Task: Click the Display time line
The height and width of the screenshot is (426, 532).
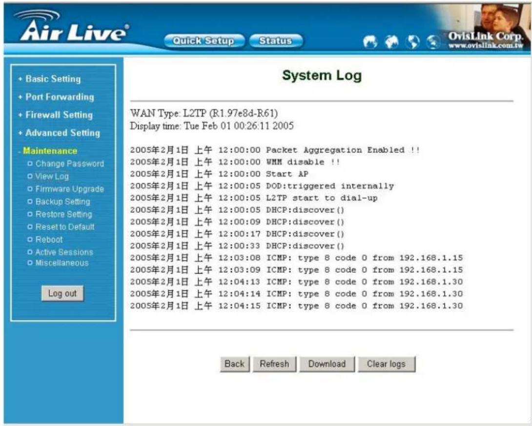Action: pyautogui.click(x=212, y=126)
